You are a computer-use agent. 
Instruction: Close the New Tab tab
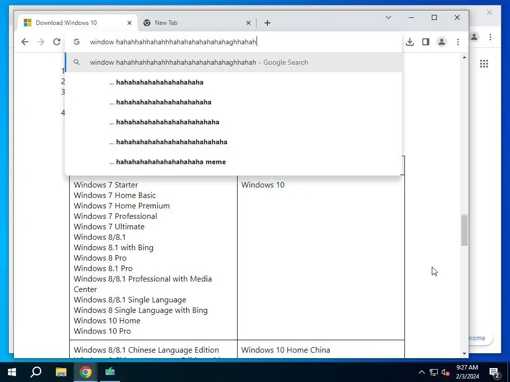(248, 23)
